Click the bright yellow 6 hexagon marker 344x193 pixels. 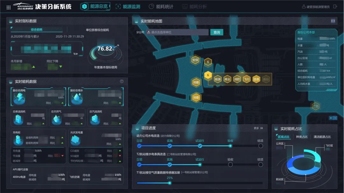(x=208, y=75)
